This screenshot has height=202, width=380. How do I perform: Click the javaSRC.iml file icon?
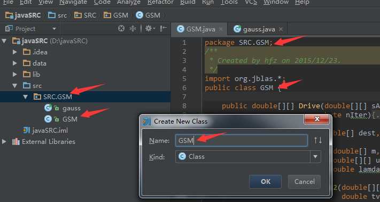(x=26, y=131)
